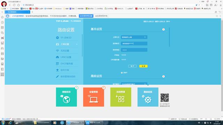Open Internet Explorer from the taskbar

pos(10,123)
